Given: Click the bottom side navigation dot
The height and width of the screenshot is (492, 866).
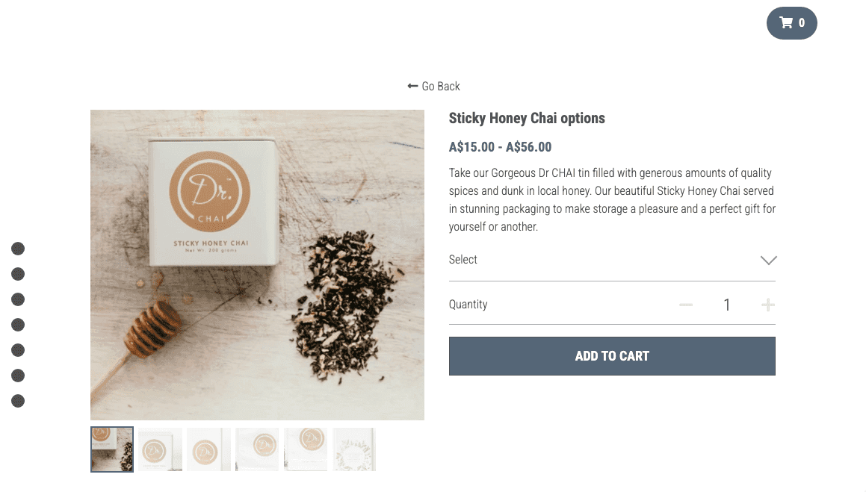Looking at the screenshot, I should point(18,401).
